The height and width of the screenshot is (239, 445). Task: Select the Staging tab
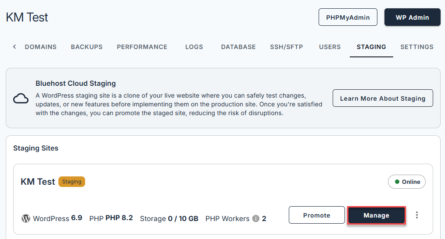(371, 47)
